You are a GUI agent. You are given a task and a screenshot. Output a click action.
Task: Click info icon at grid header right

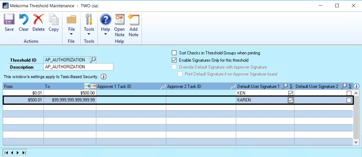[x=357, y=87]
